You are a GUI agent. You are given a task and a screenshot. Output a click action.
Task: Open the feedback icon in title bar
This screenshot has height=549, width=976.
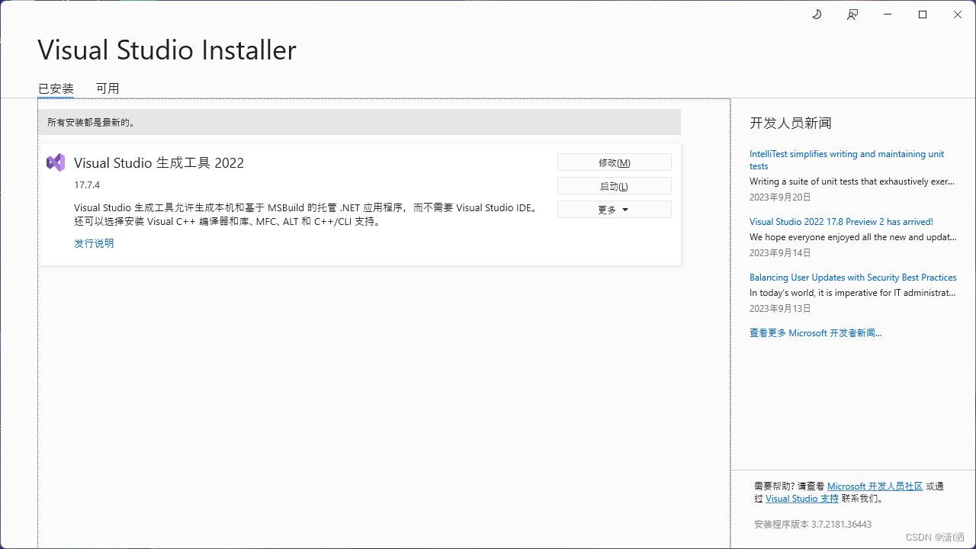(x=852, y=14)
